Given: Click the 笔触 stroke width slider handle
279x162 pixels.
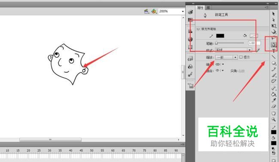Looking at the screenshot, I should (x=216, y=43).
